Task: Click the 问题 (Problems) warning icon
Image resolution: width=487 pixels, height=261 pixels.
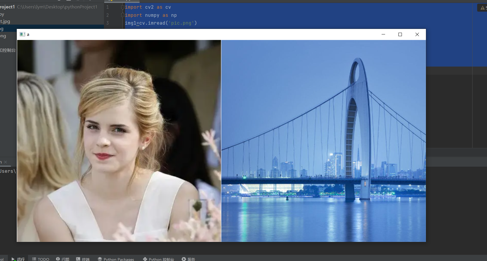Action: click(x=58, y=259)
